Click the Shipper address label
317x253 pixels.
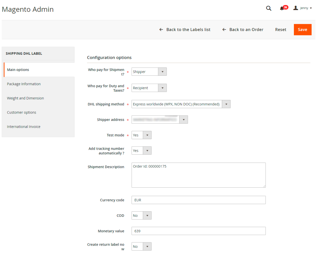(111, 120)
